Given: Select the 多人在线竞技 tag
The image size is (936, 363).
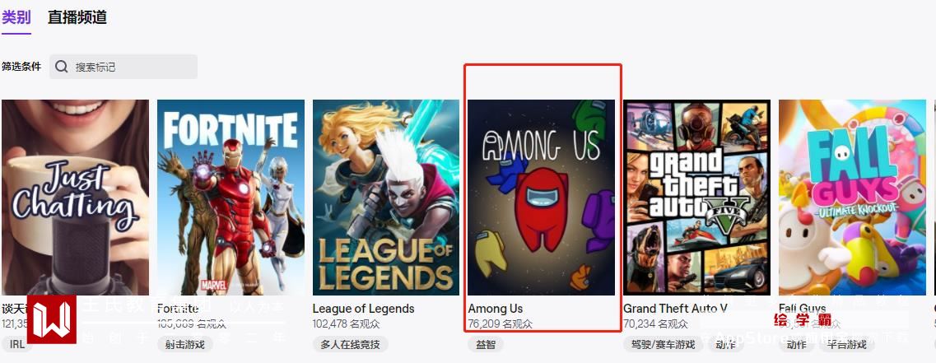Looking at the screenshot, I should pyautogui.click(x=351, y=345).
